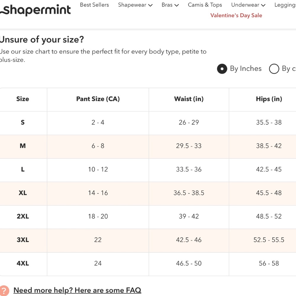
Task: Select the XL size row label
Action: tap(23, 193)
